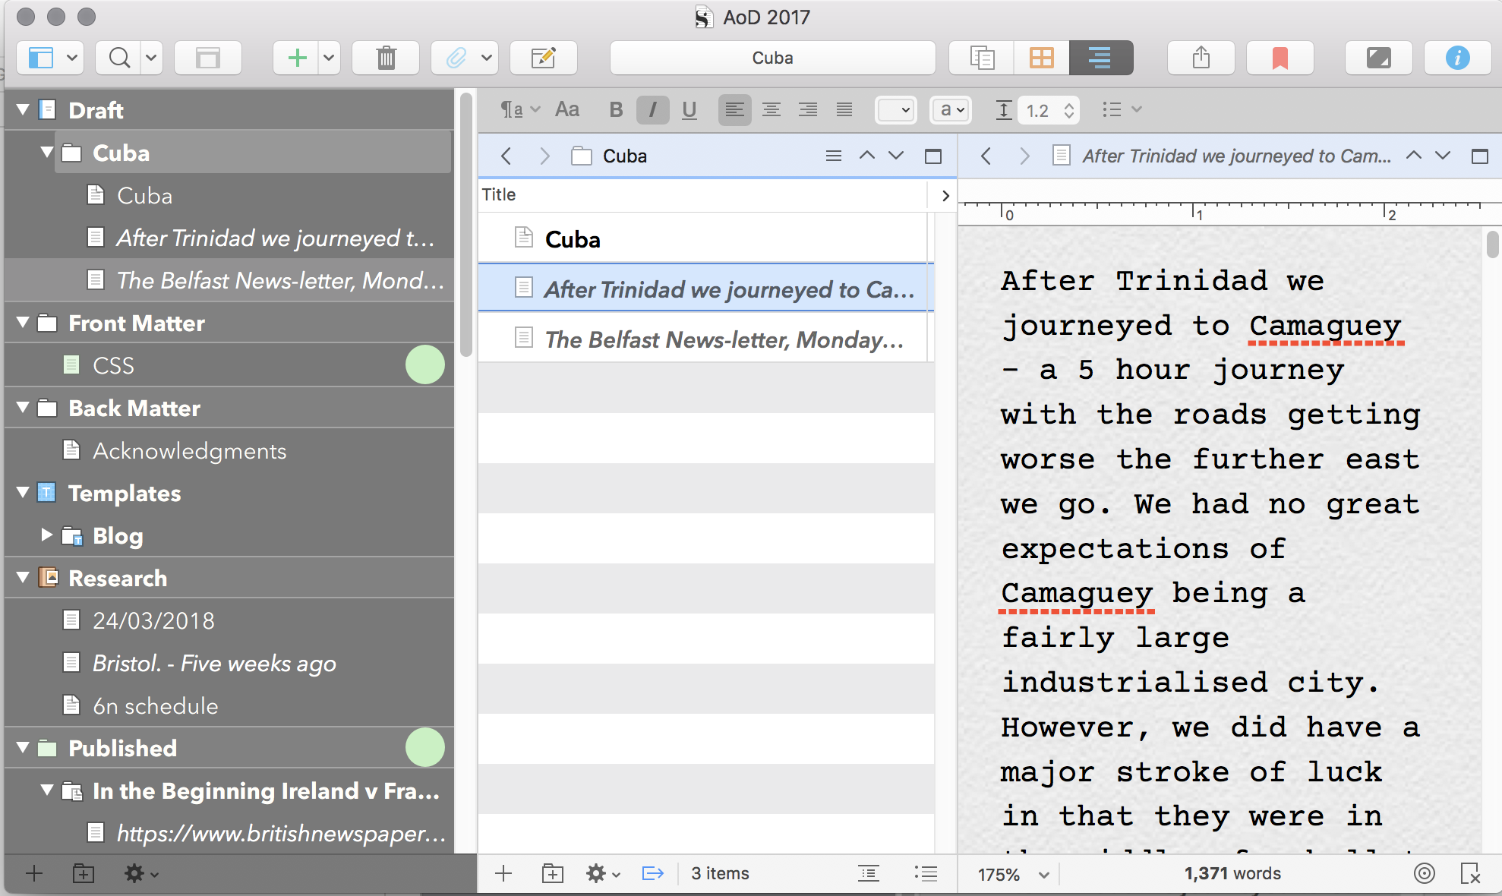Open the highlight color dropdown
This screenshot has height=896, width=1502.
click(950, 110)
